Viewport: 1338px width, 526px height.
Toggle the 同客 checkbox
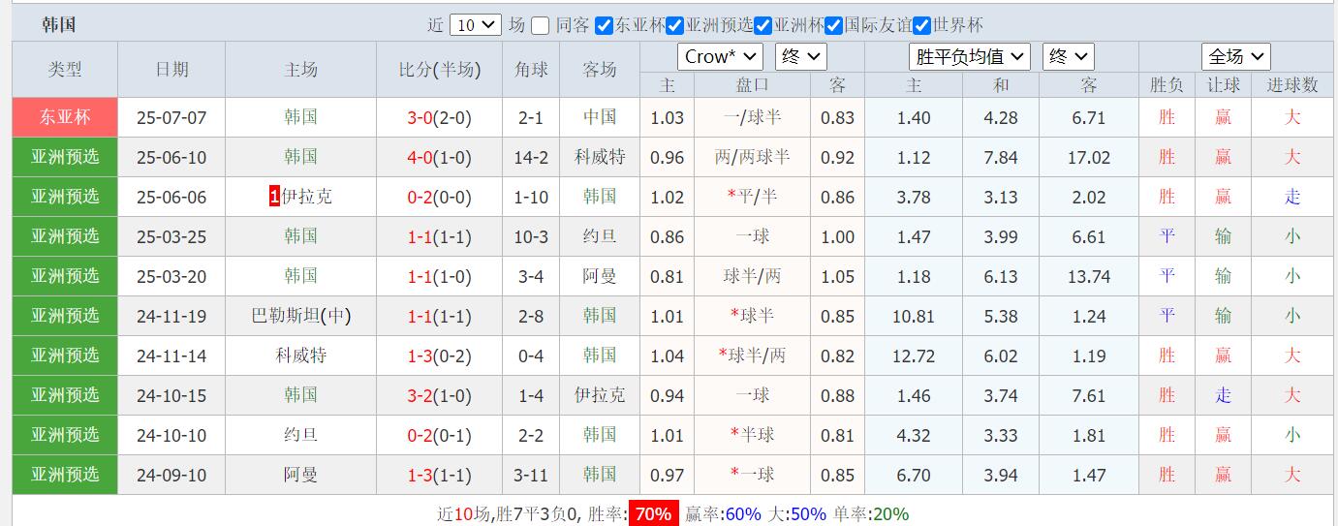point(541,26)
